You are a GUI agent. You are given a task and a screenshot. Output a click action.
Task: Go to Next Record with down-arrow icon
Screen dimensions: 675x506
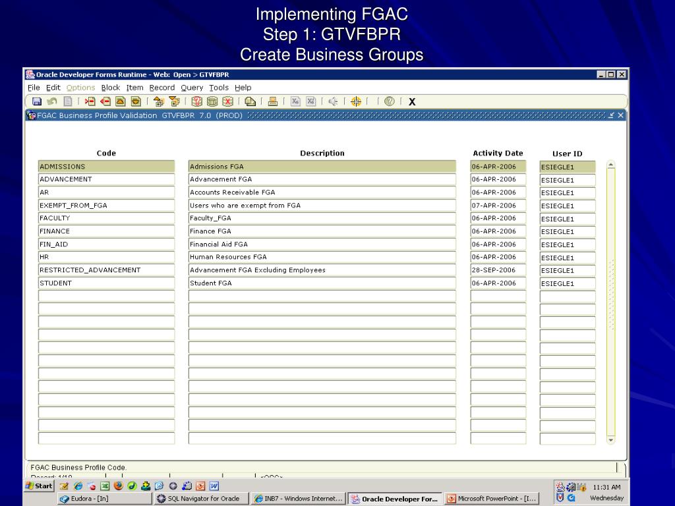coord(136,101)
